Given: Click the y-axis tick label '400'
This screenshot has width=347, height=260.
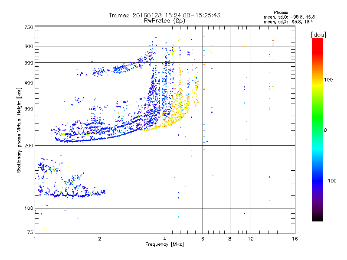Looking at the screenshot, I should (x=29, y=83).
